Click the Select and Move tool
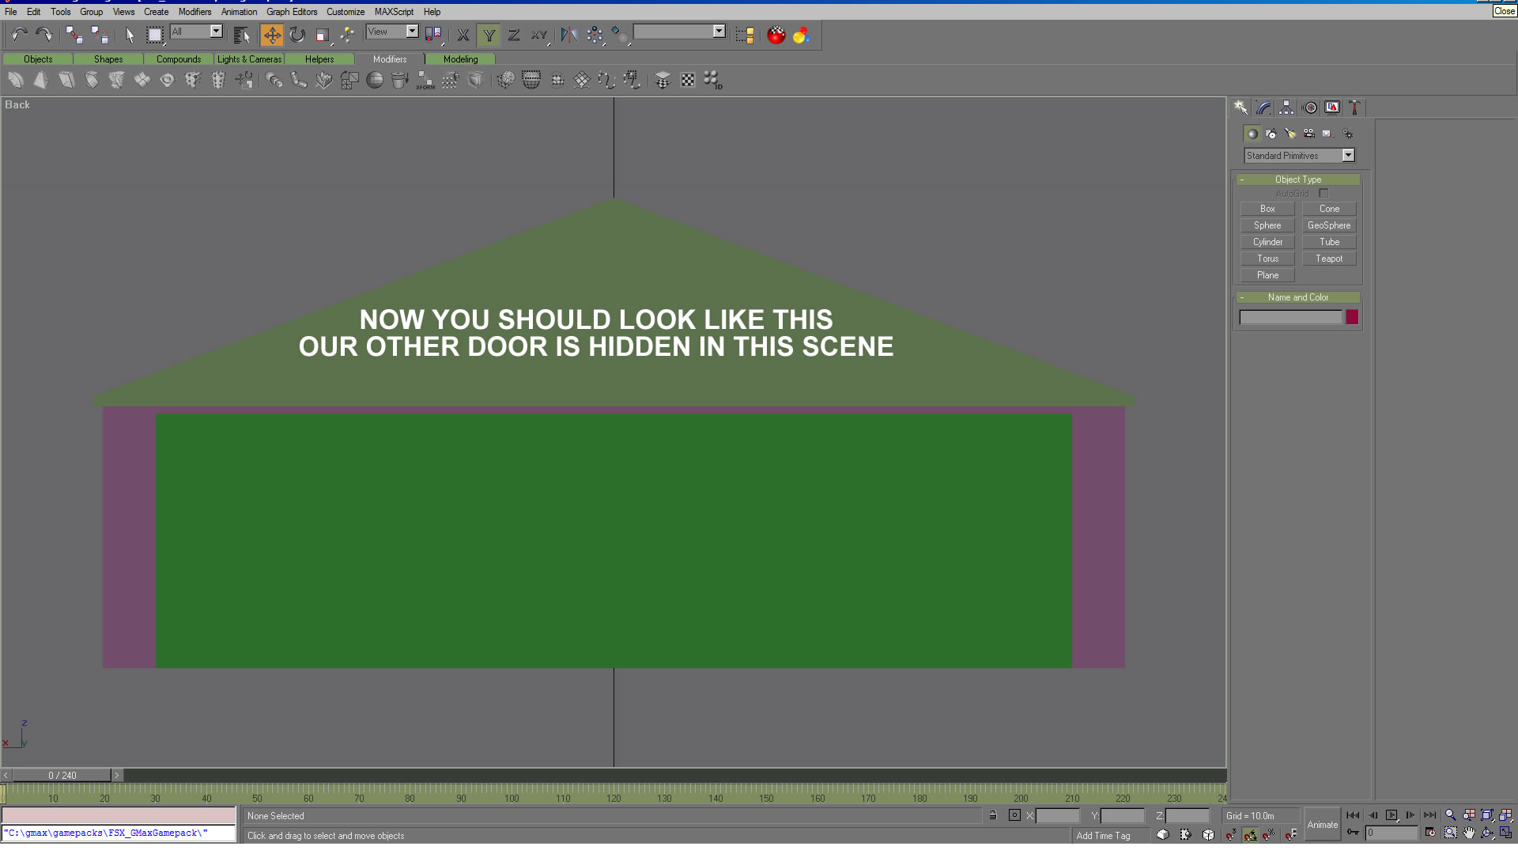 pyautogui.click(x=271, y=35)
